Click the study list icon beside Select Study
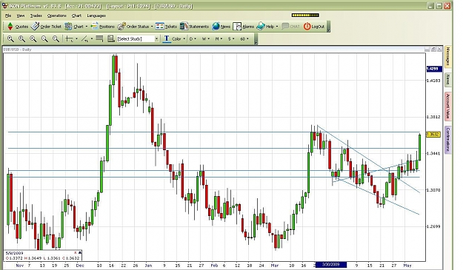Image resolution: width=463 pixels, height=270 pixels. tap(110, 38)
